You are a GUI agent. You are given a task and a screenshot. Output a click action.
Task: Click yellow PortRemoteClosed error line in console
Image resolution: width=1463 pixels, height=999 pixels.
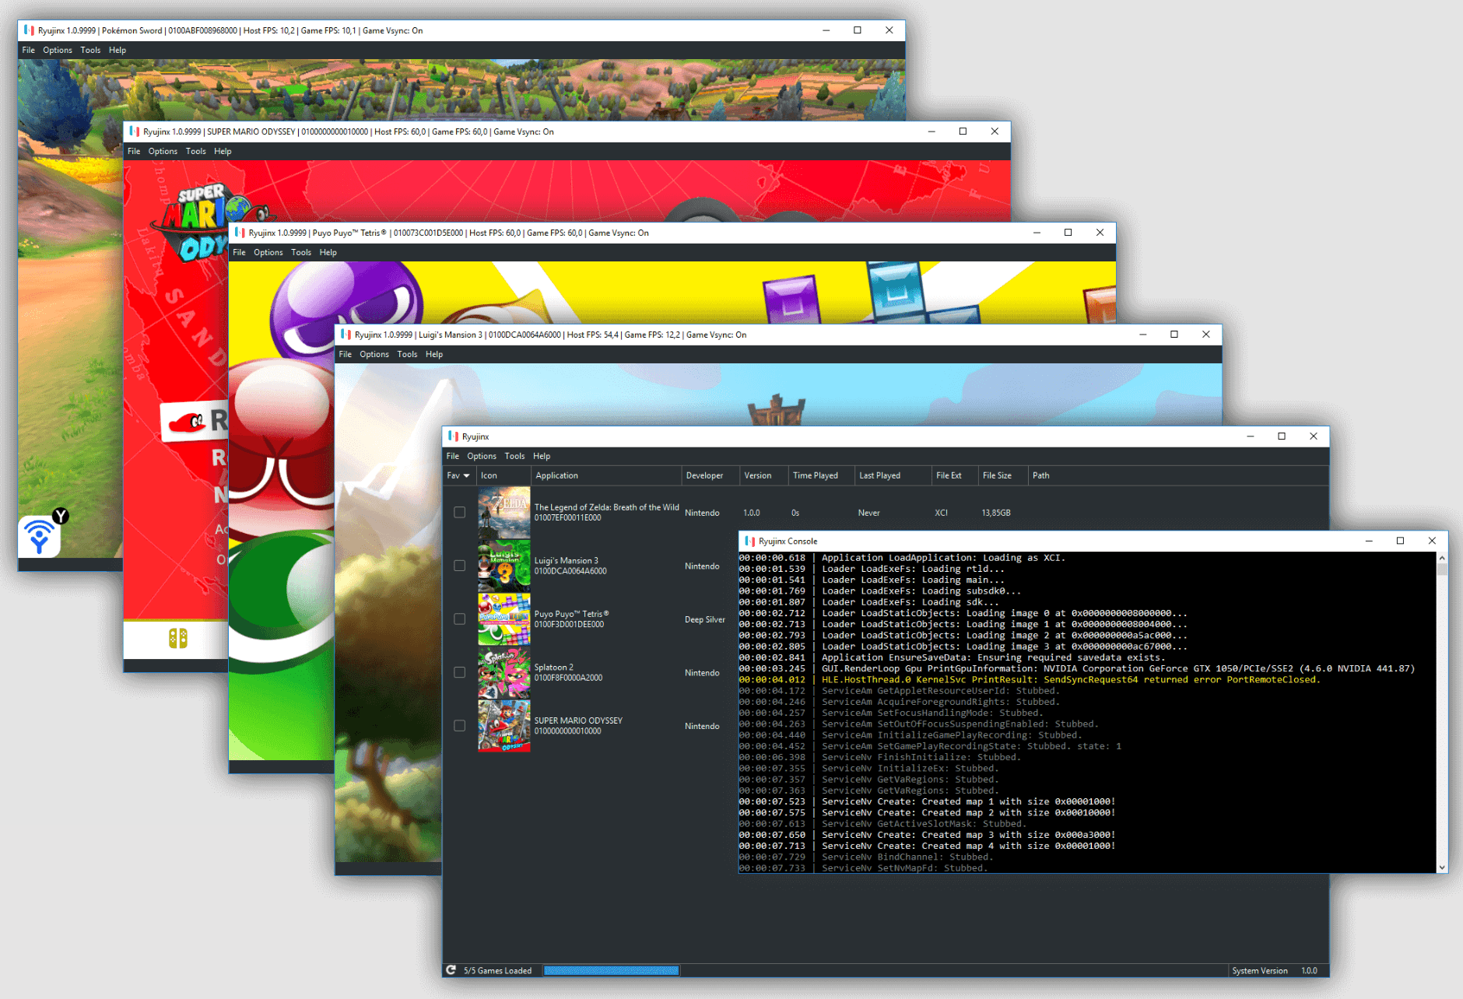tap(1029, 679)
